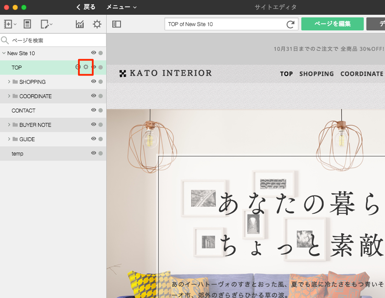Screen dimensions: 385x298
Task: Select the TOP page row
Action: (53, 67)
